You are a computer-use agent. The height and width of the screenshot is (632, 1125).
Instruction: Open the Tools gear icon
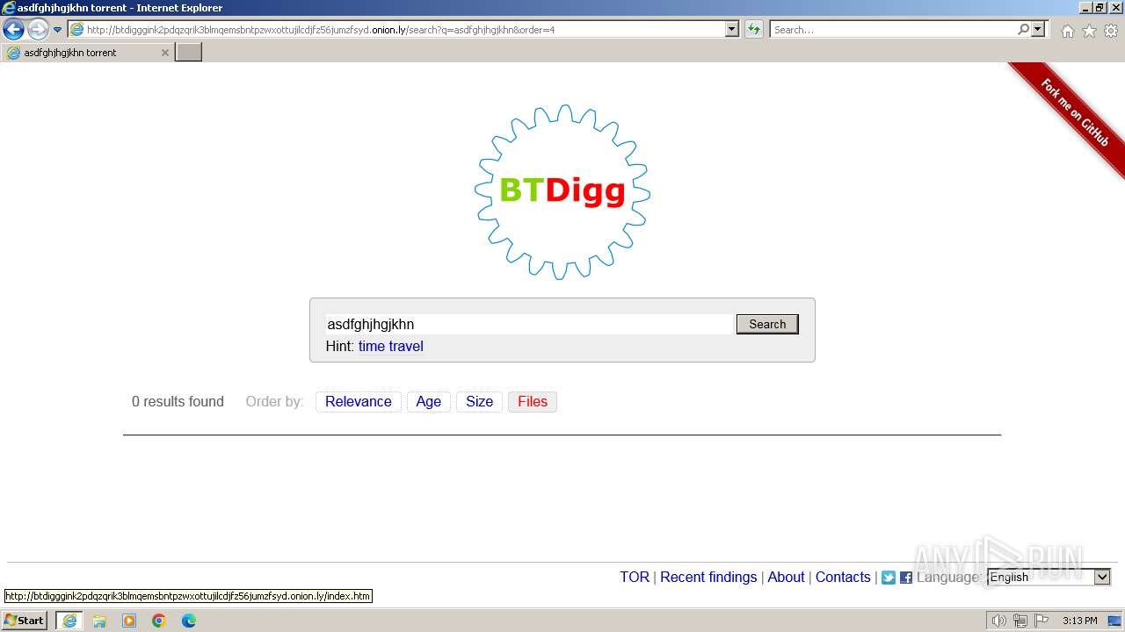(1111, 31)
